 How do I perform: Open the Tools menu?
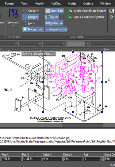pyautogui.click(x=24, y=4)
